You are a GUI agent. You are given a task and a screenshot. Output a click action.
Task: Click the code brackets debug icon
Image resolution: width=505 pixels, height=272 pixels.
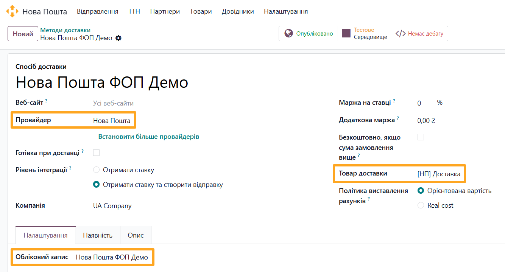click(401, 33)
